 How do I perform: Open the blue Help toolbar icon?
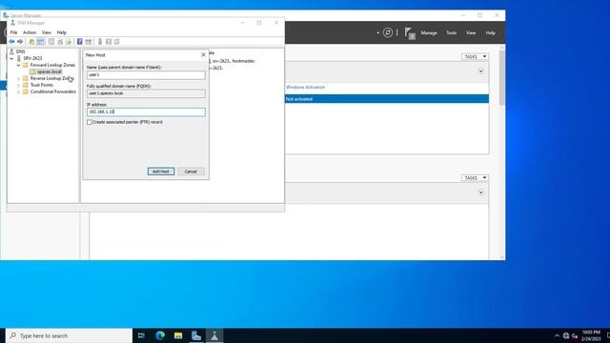80,42
